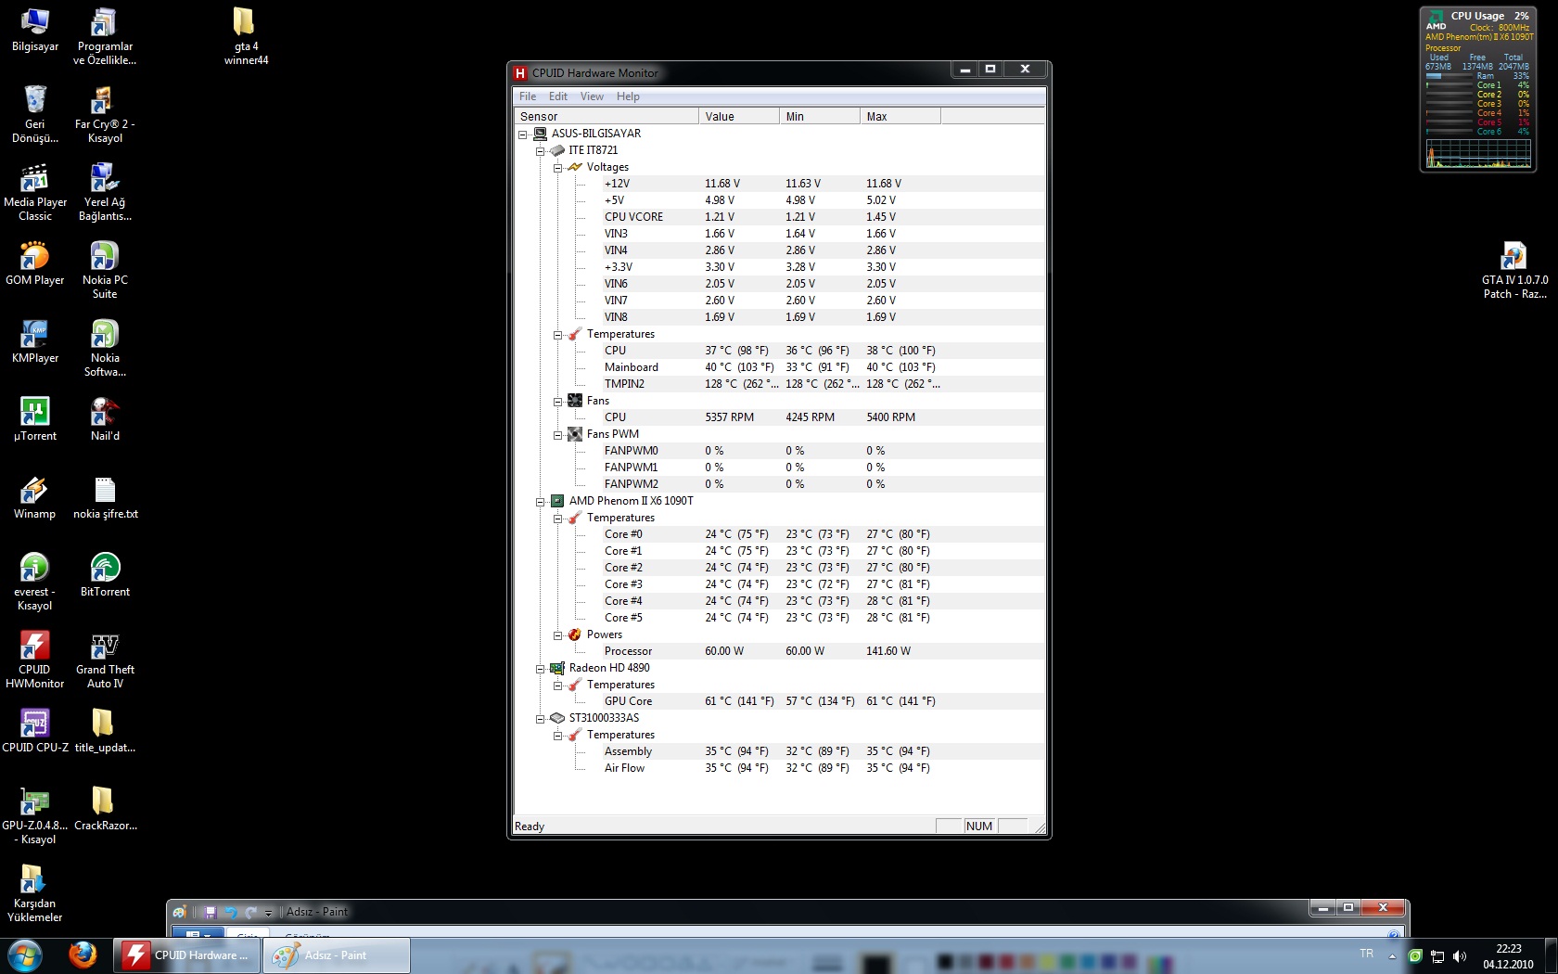Select the gta 4 winner44 folder

pos(246,37)
